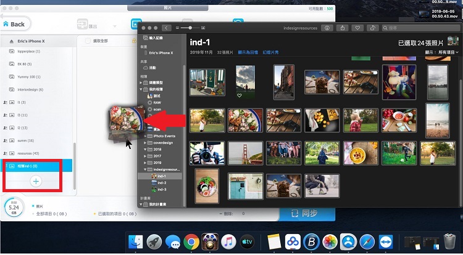Open the EK 80 (5) album
This screenshot has height=255, width=463.
[x=25, y=64]
